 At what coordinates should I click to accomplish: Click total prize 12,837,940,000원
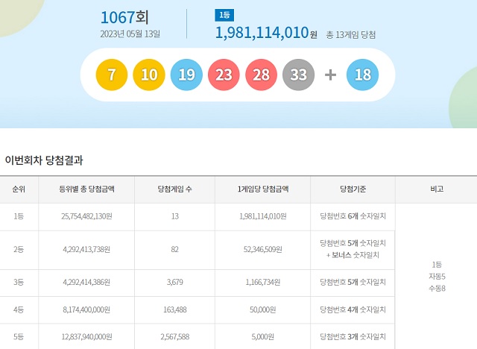pyautogui.click(x=86, y=337)
